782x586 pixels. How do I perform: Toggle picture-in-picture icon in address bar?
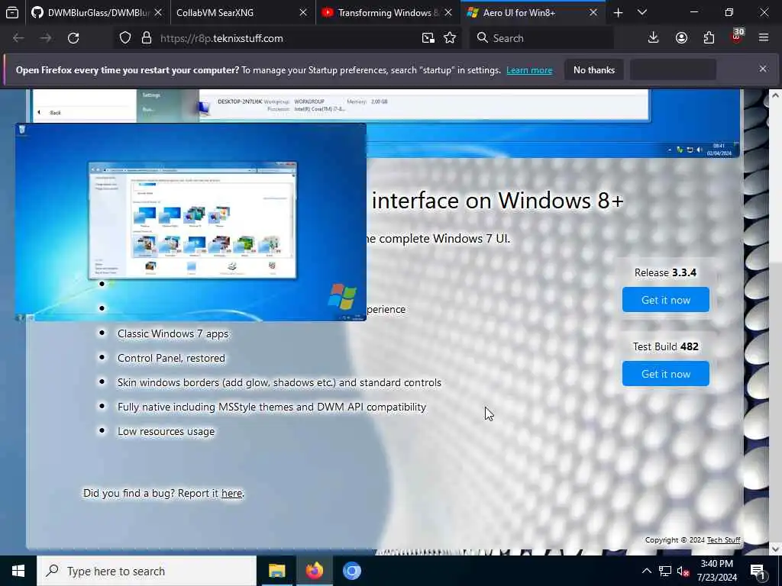428,38
